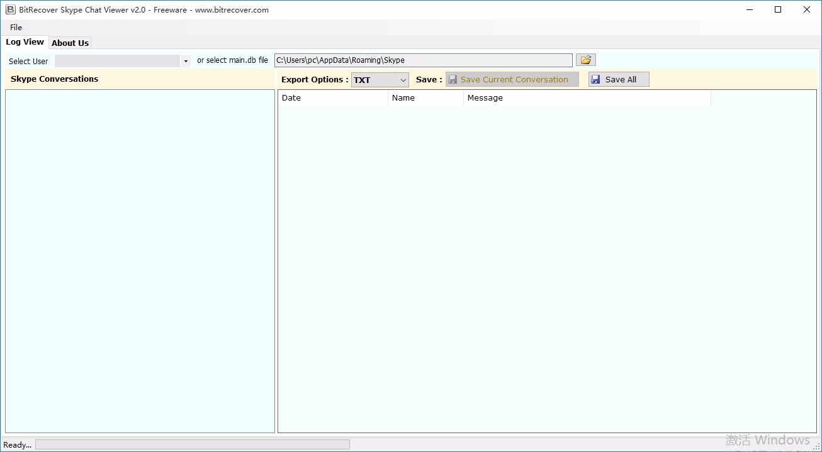
Task: Open the File menu
Action: click(x=16, y=27)
